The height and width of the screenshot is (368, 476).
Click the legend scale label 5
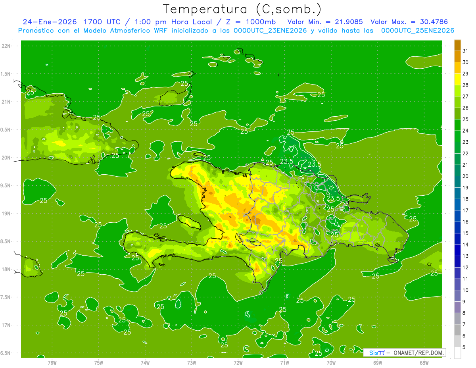(464, 347)
